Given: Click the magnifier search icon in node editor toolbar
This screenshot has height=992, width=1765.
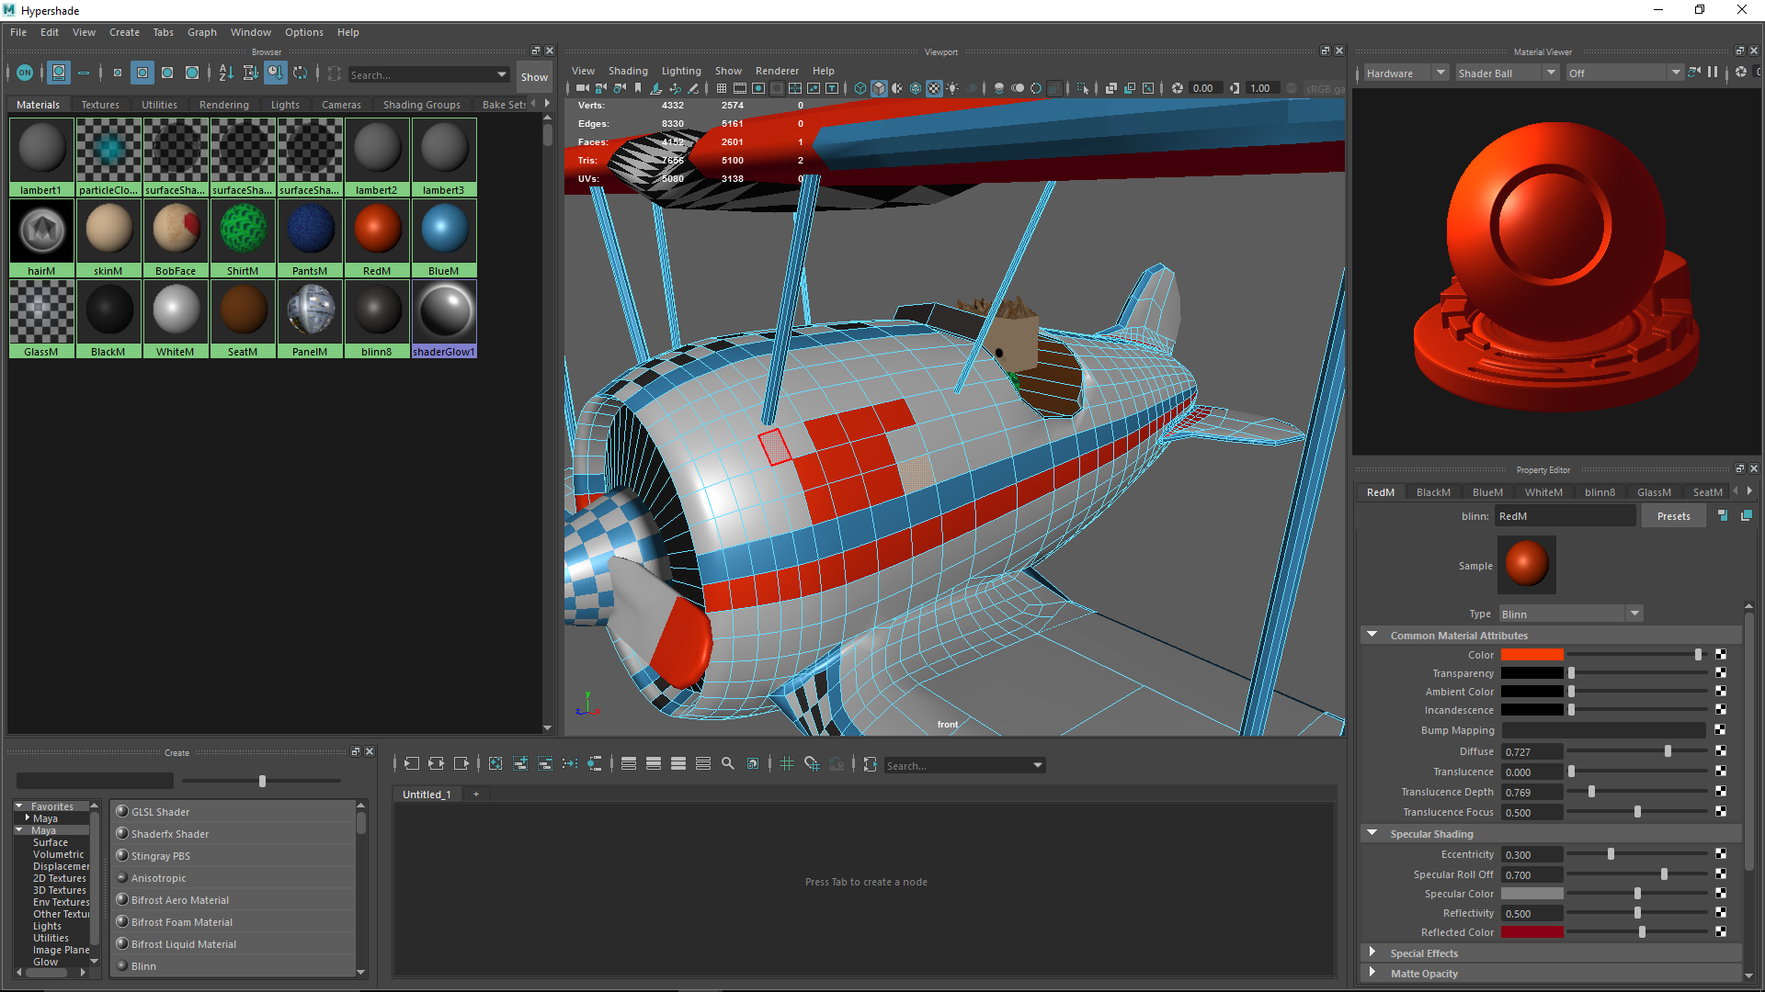Looking at the screenshot, I should point(728,764).
